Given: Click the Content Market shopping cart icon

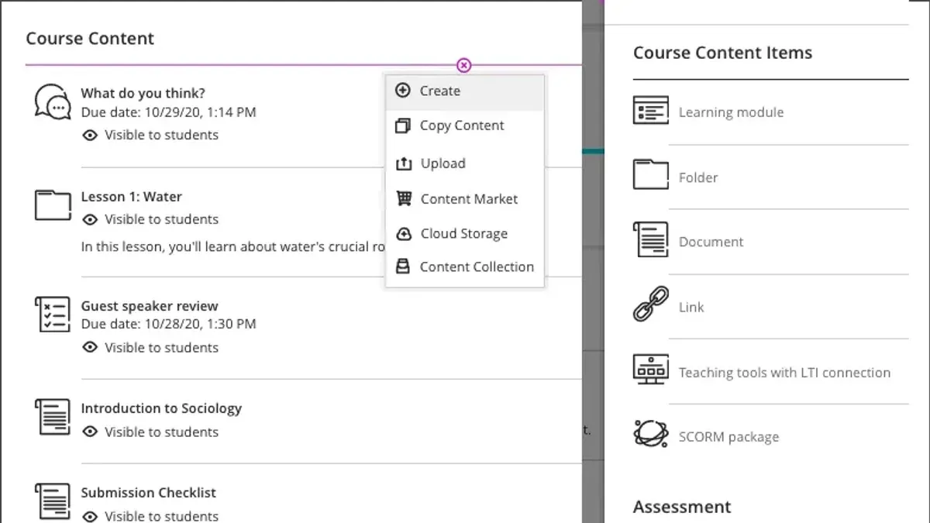Looking at the screenshot, I should [x=403, y=198].
